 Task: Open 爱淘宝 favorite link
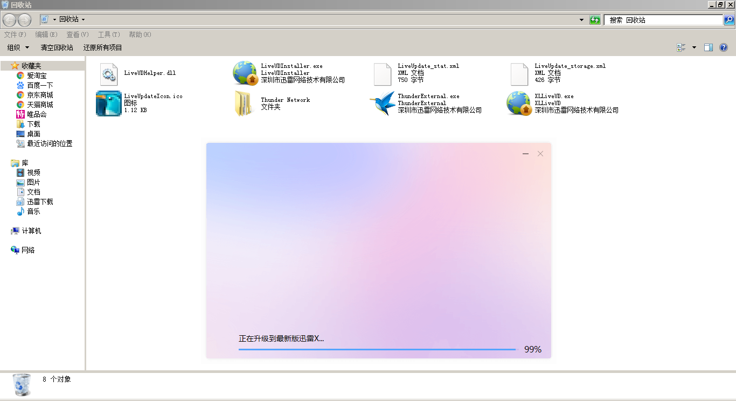[x=37, y=75]
